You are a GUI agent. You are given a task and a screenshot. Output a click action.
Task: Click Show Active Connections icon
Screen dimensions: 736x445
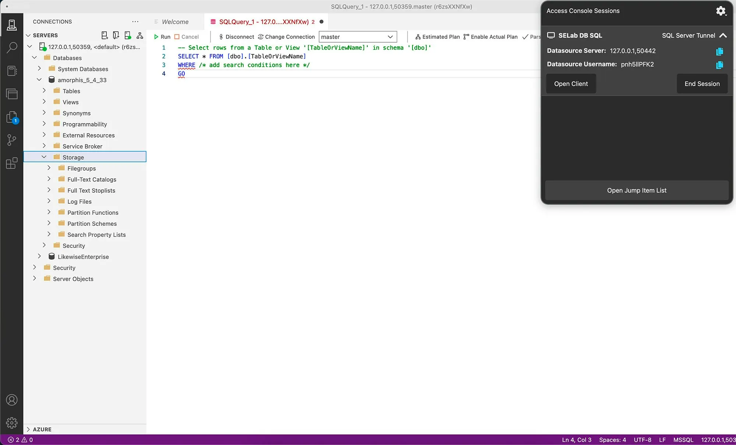click(x=128, y=35)
